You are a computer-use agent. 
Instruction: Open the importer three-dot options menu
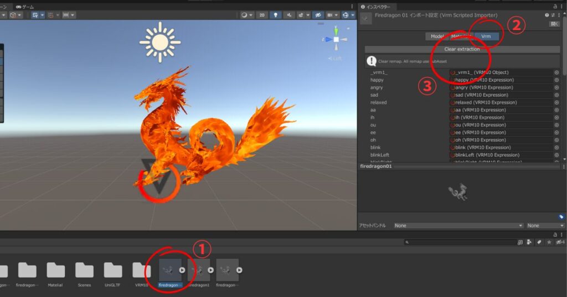click(559, 15)
